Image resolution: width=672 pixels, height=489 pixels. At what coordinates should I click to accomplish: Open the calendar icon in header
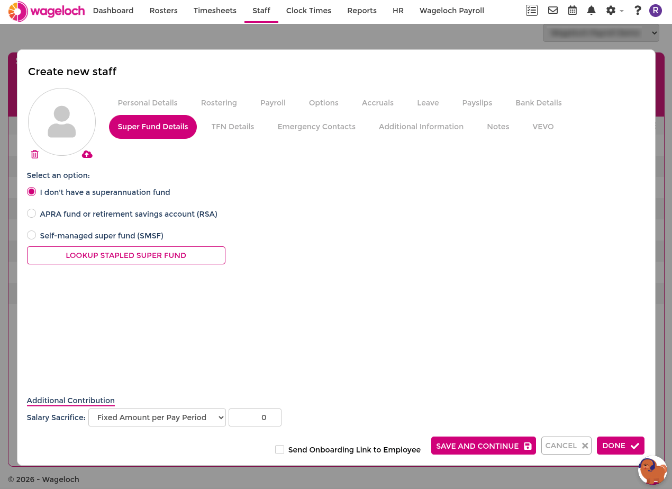pyautogui.click(x=573, y=11)
